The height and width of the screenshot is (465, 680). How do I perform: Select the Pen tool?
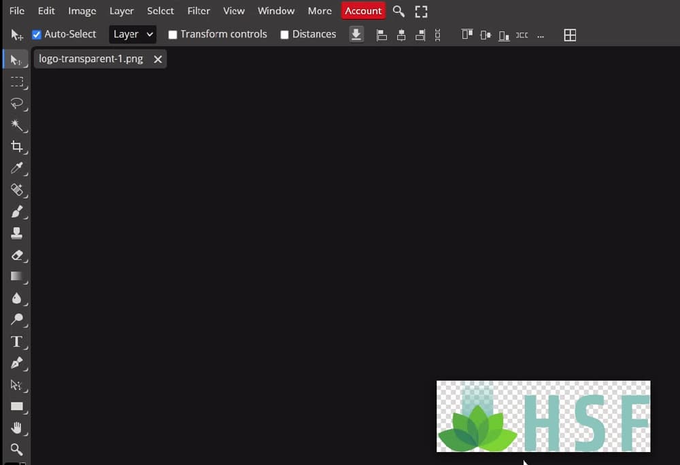coord(16,363)
